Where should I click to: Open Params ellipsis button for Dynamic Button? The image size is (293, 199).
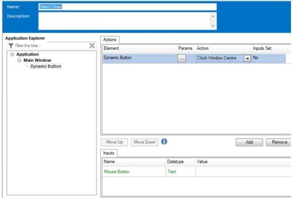click(182, 59)
